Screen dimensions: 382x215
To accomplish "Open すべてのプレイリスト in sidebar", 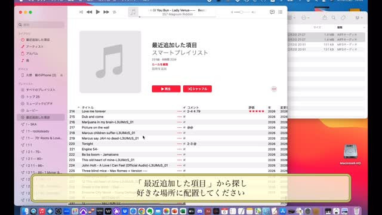I will 41,90.
